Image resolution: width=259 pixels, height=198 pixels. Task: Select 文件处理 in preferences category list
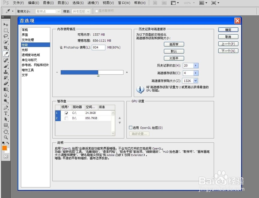click(x=28, y=40)
